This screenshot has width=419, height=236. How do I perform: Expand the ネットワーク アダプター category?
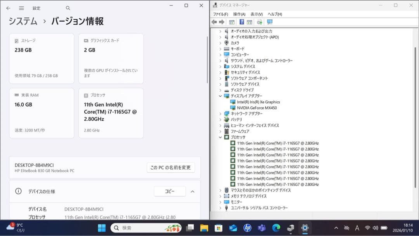point(220,114)
